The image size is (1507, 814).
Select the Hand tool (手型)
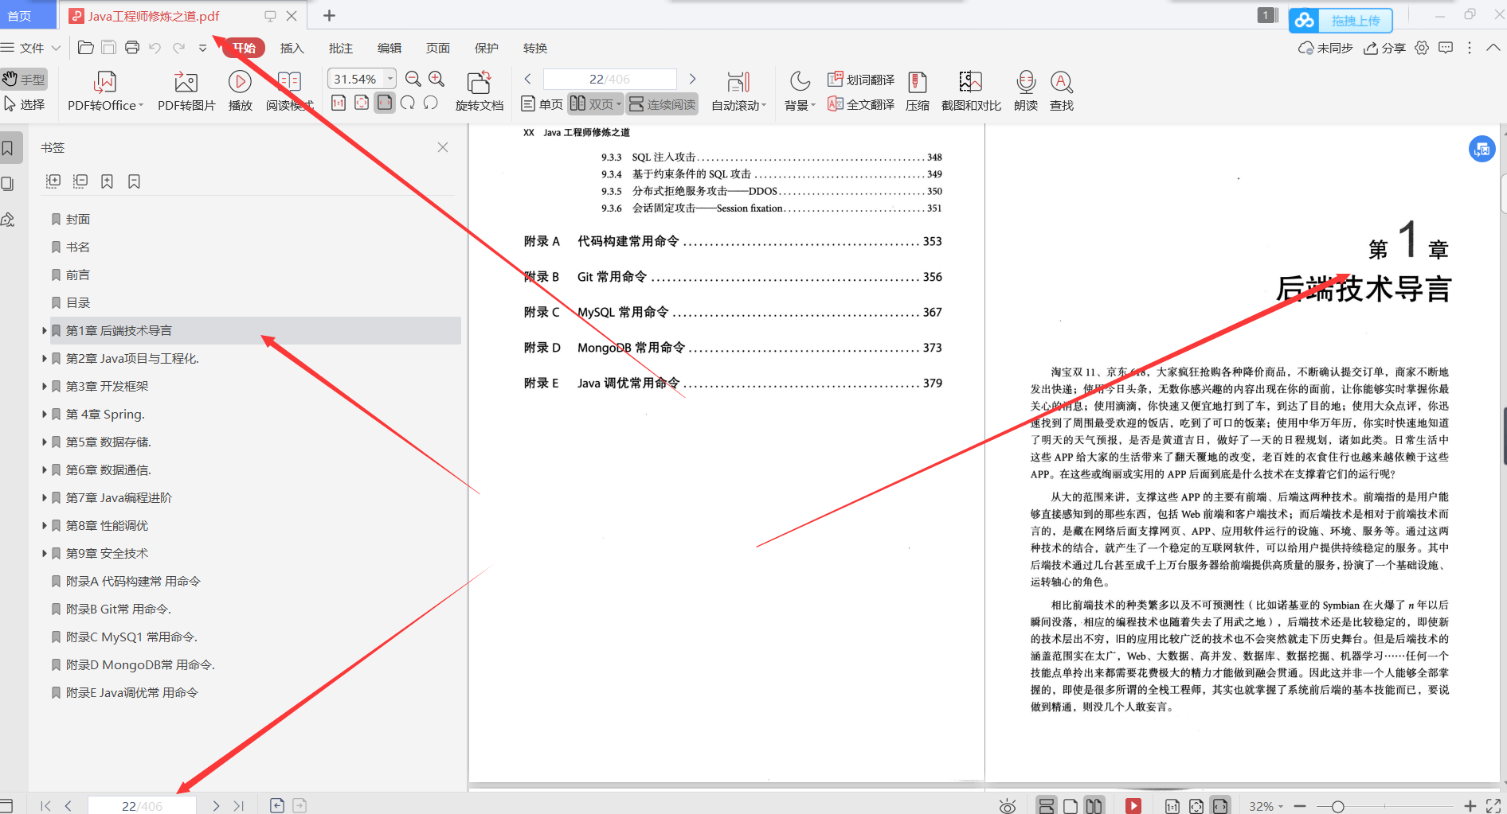[24, 79]
